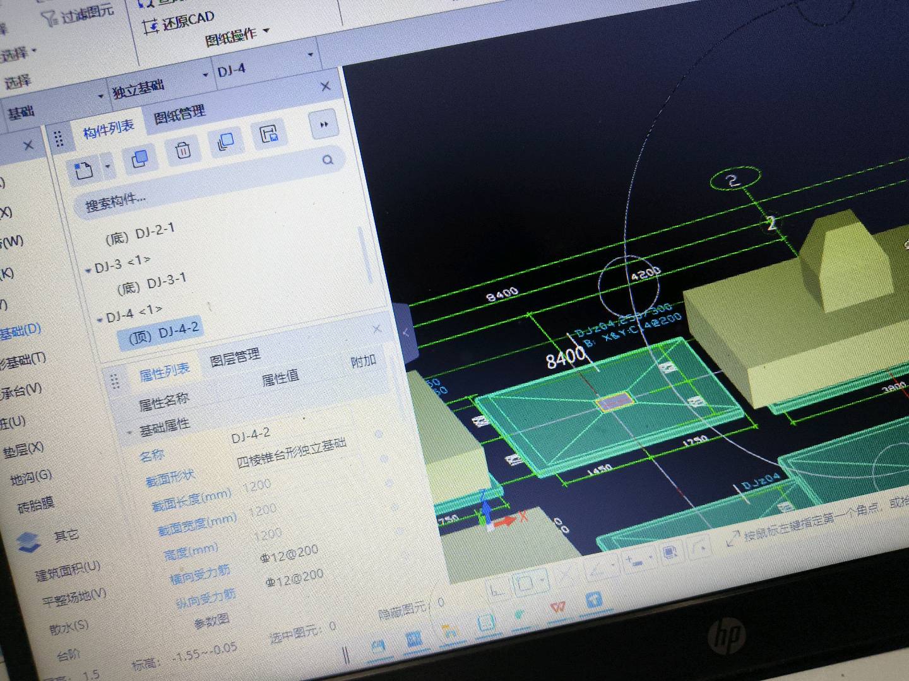The image size is (909, 681).
Task: Click the layer display status icon
Action: (x=670, y=553)
